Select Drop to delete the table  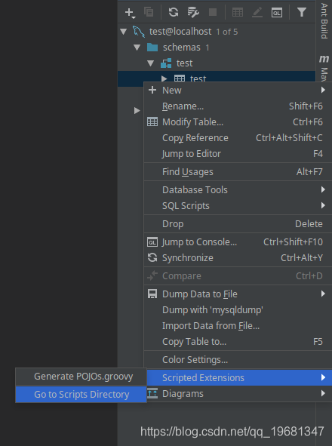coord(238,224)
